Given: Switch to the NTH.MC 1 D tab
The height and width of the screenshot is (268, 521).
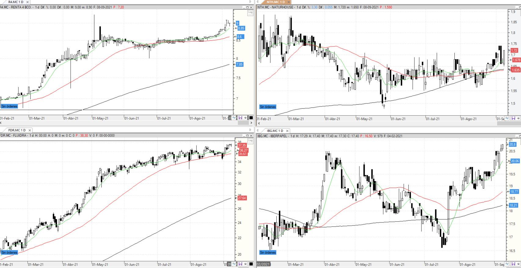Looking at the screenshot, I should coord(275,2).
